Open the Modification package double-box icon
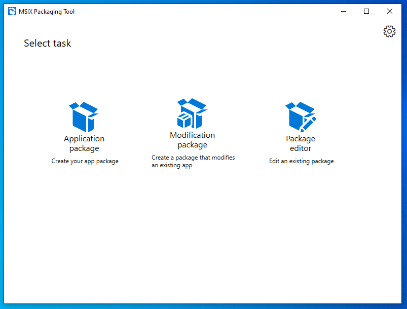This screenshot has width=407, height=309. pos(192,113)
